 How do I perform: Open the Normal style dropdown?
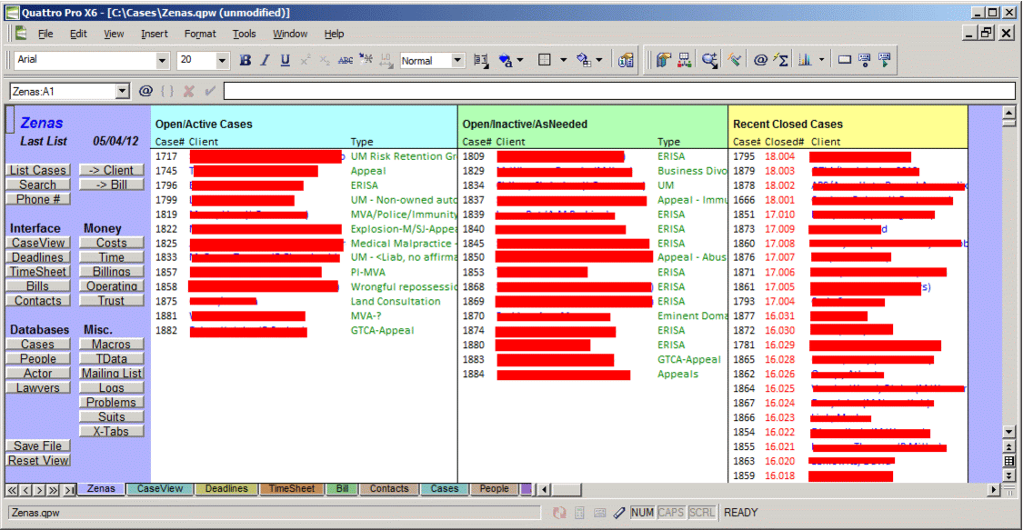pos(457,61)
